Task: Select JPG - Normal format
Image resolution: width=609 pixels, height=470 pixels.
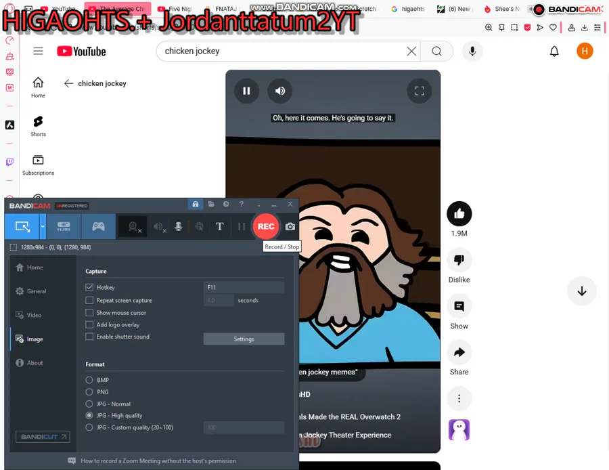Action: (x=89, y=404)
